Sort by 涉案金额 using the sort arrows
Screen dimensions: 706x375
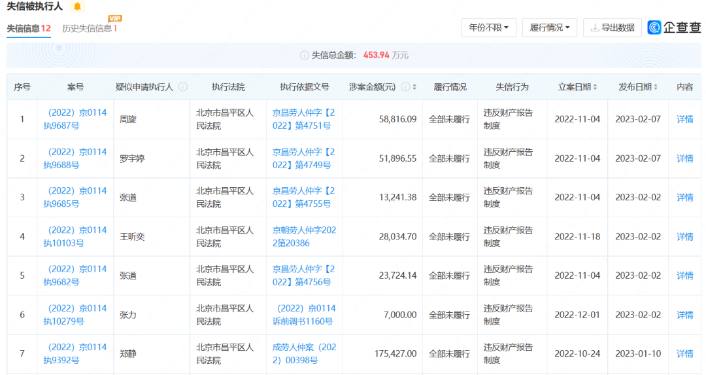pos(416,87)
